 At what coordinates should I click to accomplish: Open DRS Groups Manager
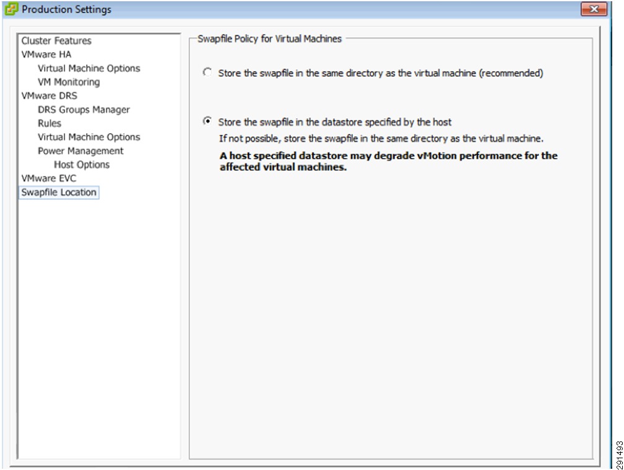[84, 110]
